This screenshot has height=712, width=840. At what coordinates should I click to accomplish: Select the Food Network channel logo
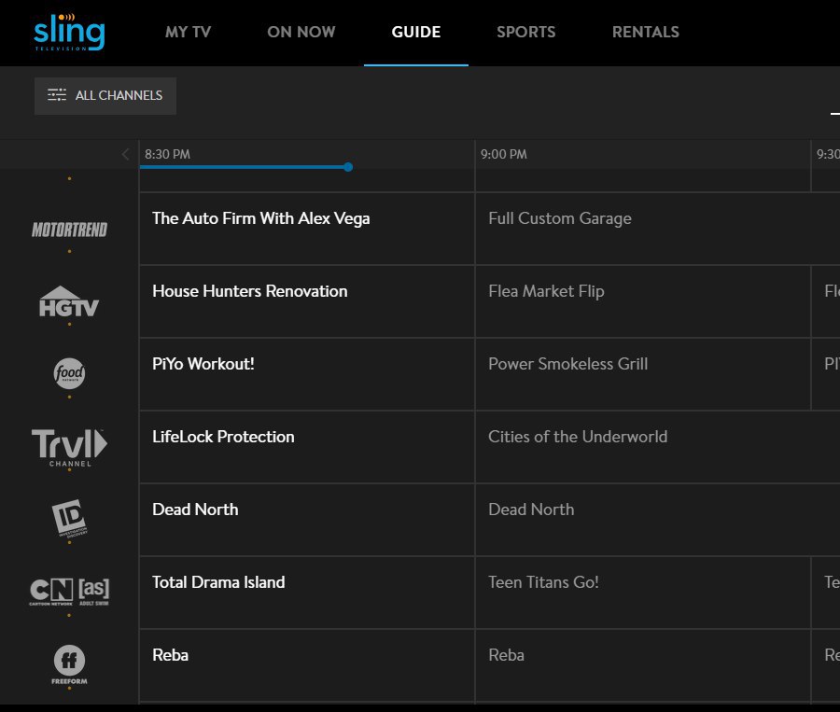point(69,375)
